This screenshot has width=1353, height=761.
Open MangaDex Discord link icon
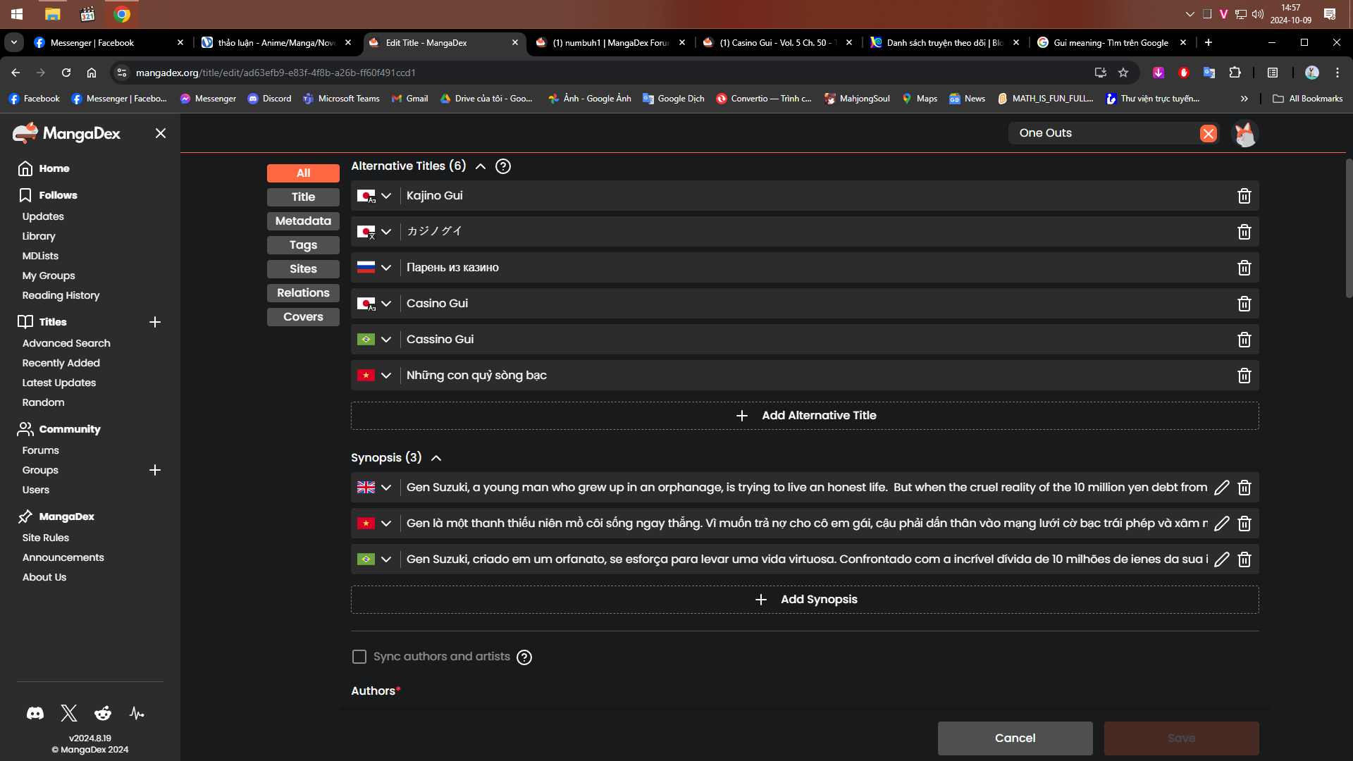pyautogui.click(x=35, y=714)
